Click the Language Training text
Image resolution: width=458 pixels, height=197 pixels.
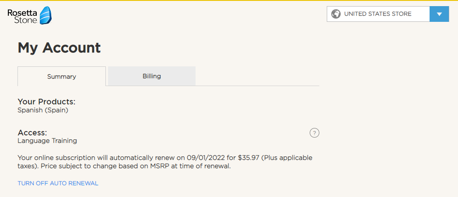tap(47, 141)
